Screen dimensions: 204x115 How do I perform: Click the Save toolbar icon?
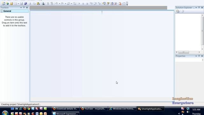(21, 4)
